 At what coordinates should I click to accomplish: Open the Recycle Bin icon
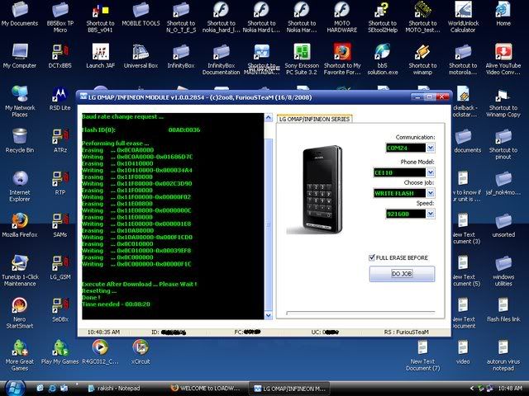point(20,141)
